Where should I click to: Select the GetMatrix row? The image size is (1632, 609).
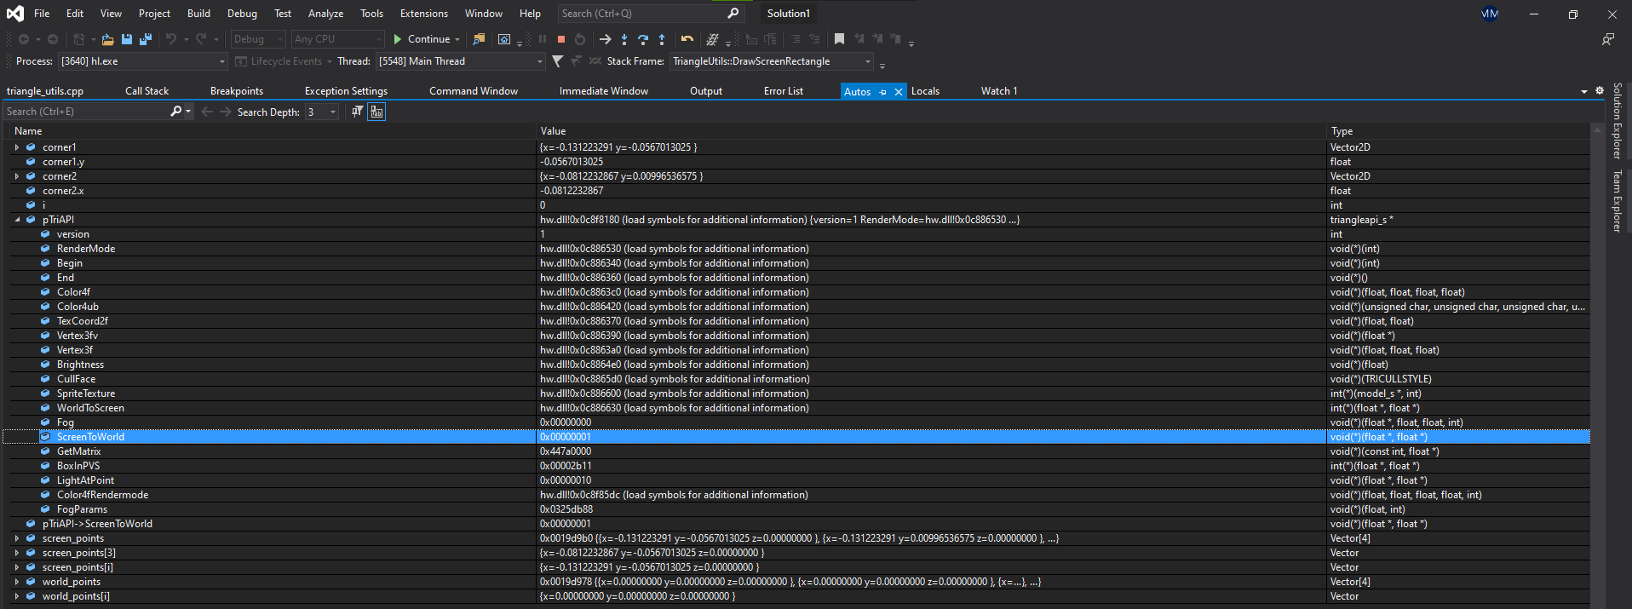[x=796, y=451]
